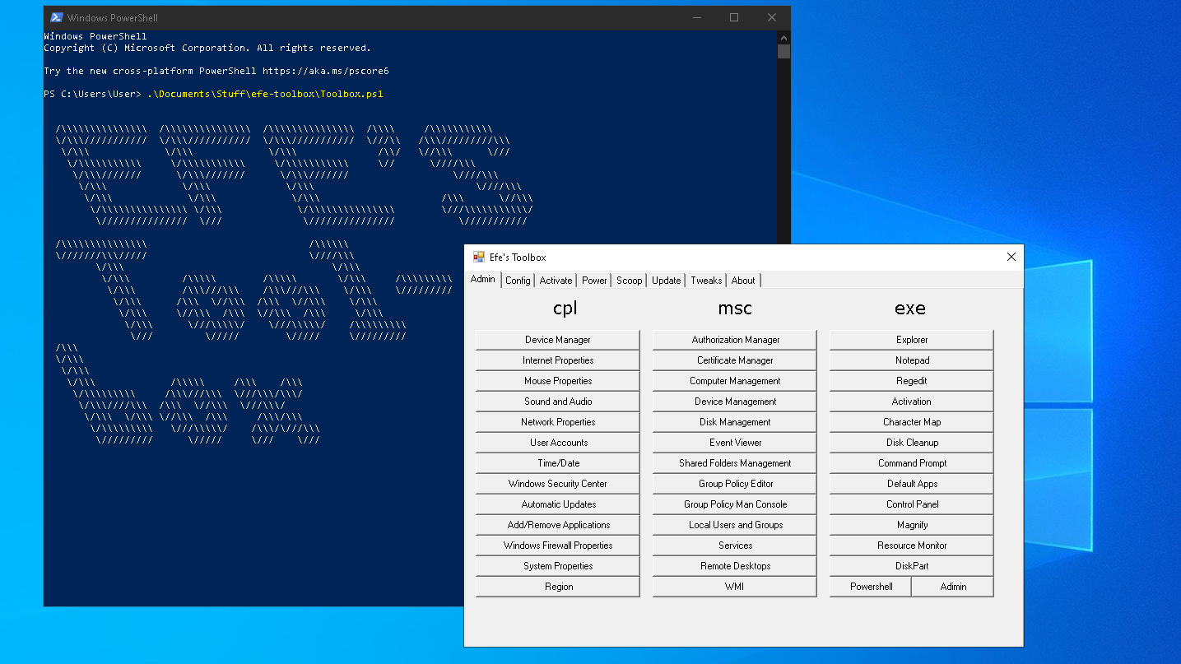1181x664 pixels.
Task: Open the About tab
Action: [x=743, y=281]
